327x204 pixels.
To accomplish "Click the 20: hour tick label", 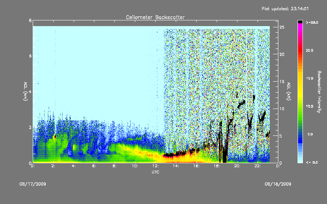I will tap(237, 166).
